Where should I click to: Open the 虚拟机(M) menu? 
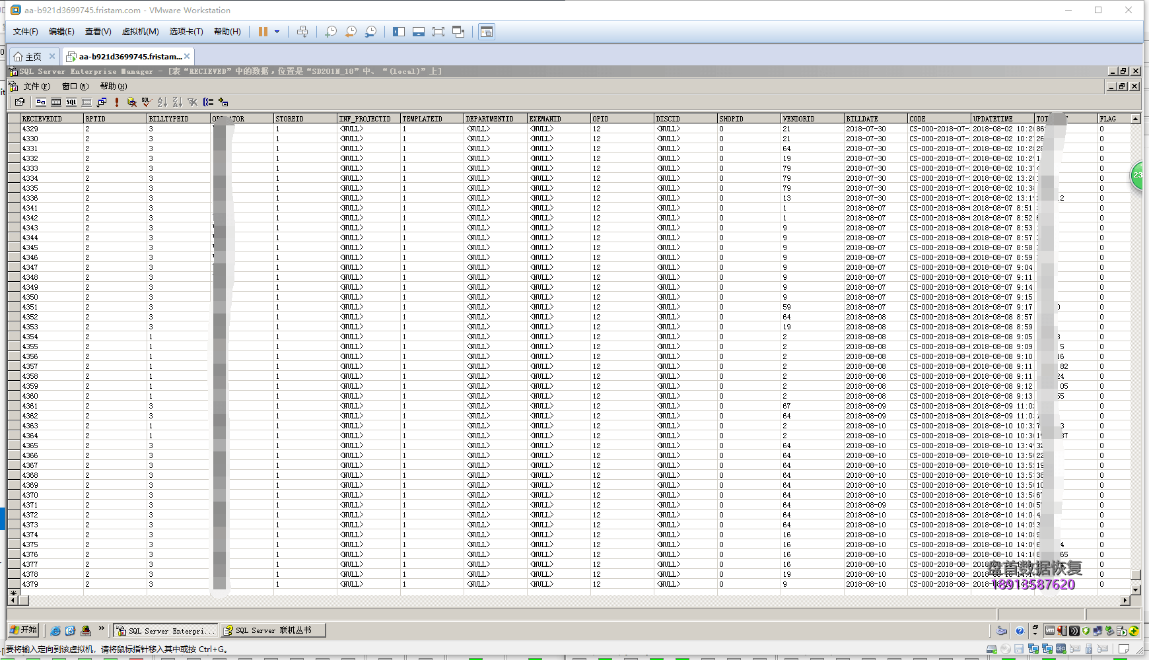(x=140, y=32)
